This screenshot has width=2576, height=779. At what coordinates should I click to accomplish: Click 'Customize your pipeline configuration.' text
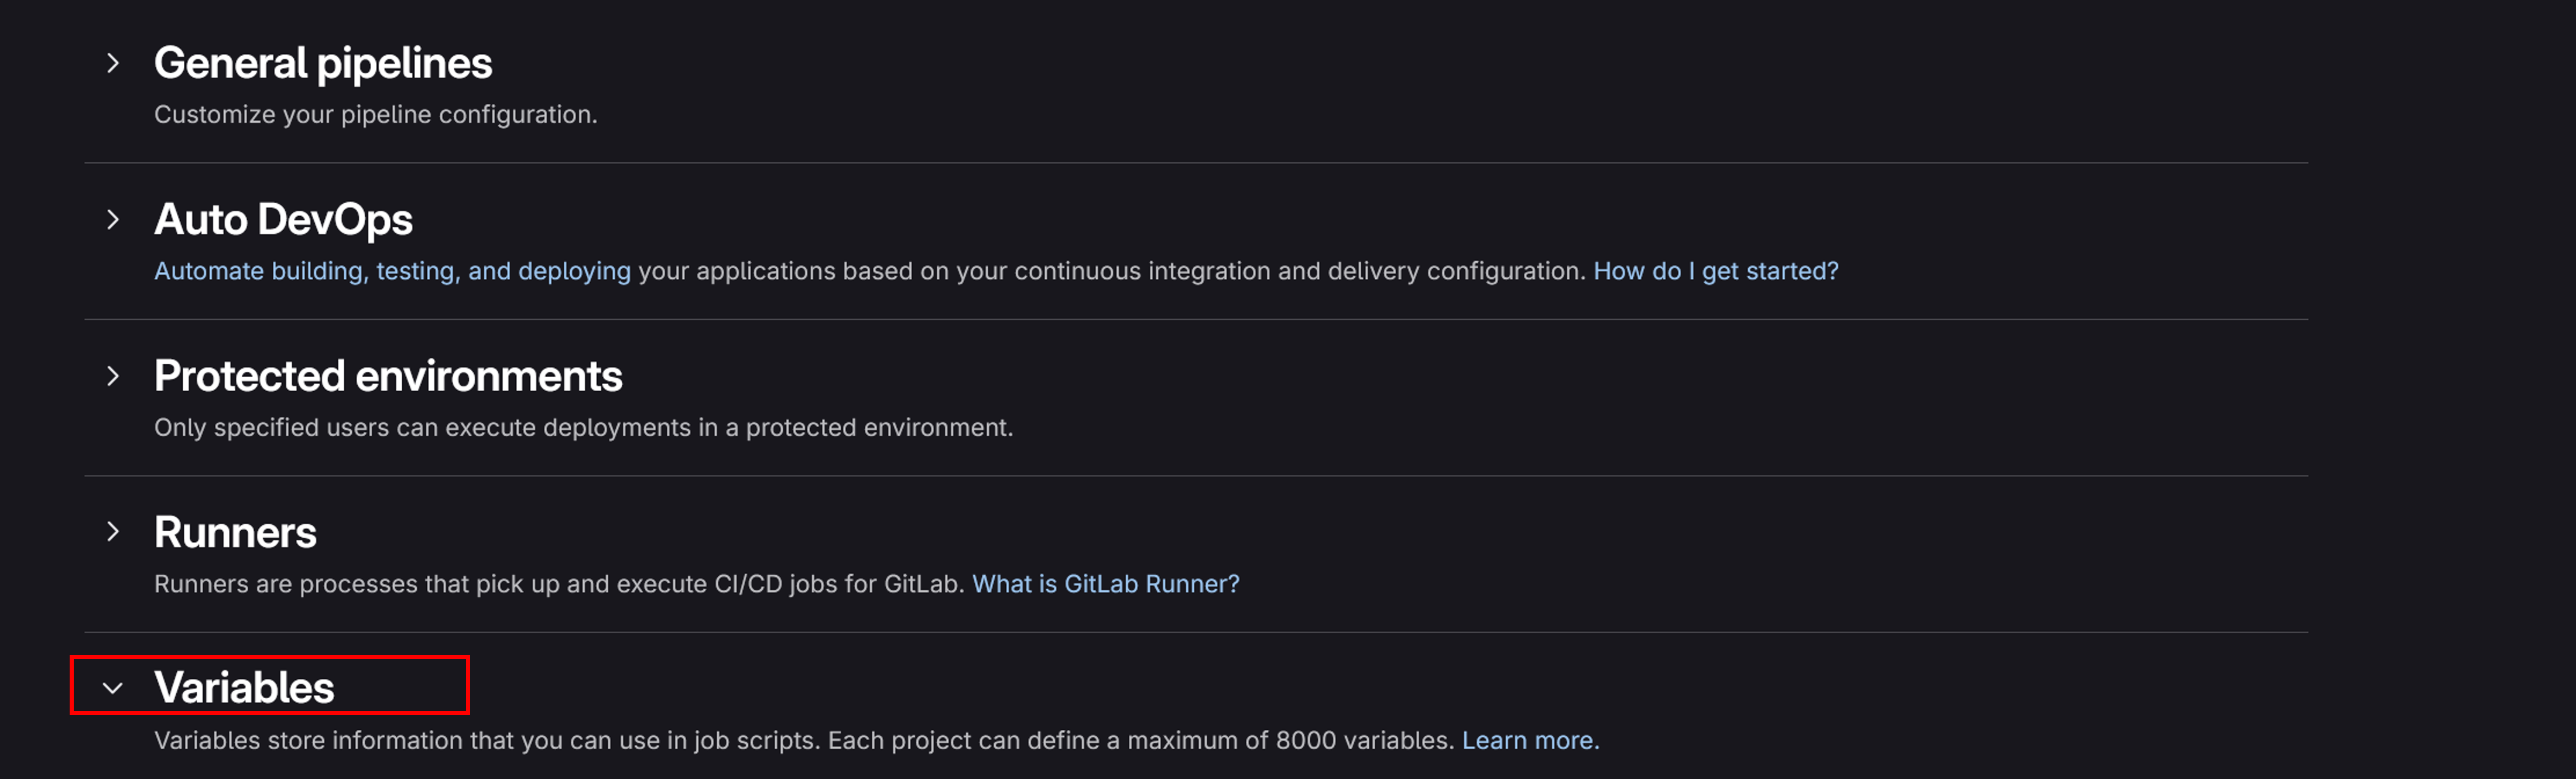(x=376, y=115)
